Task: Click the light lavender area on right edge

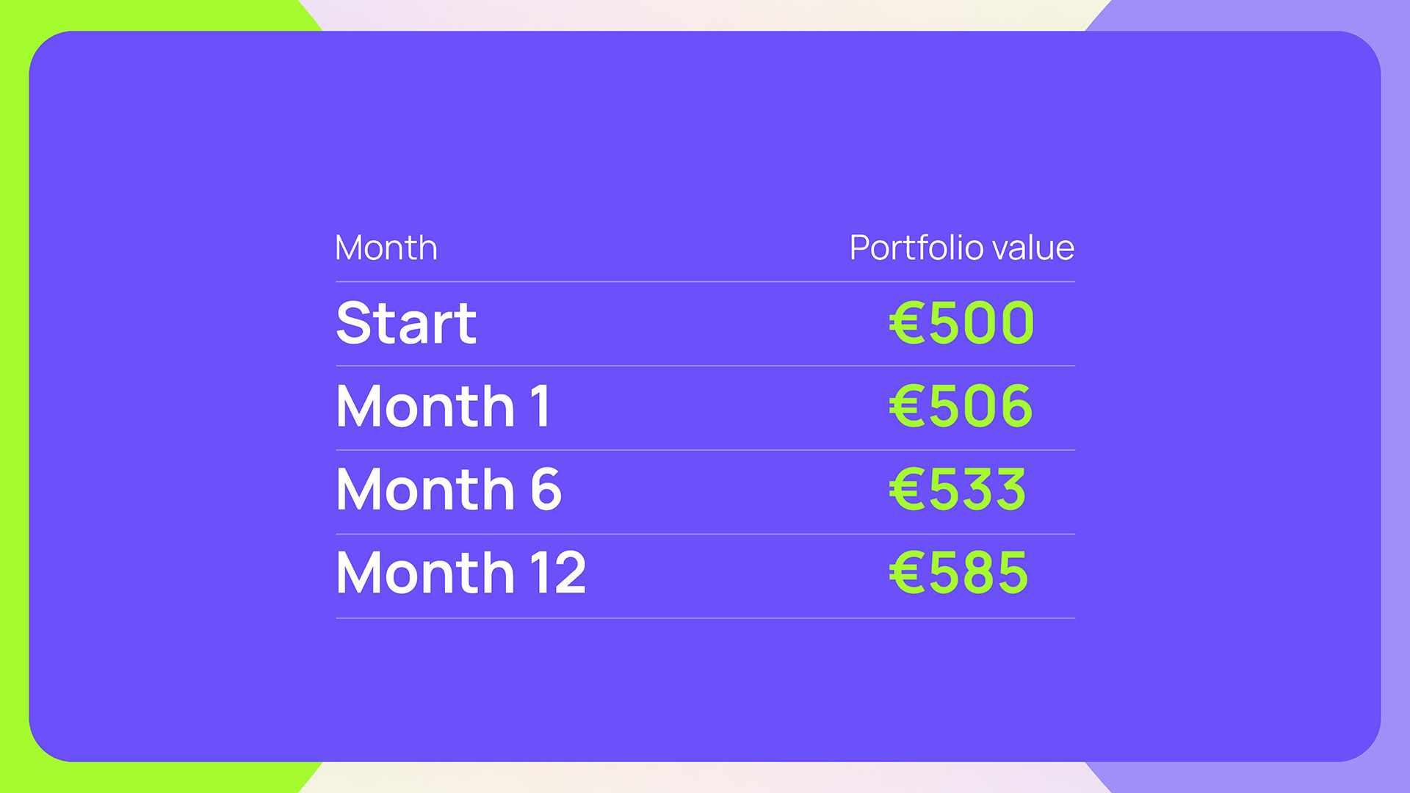Action: (x=1395, y=396)
